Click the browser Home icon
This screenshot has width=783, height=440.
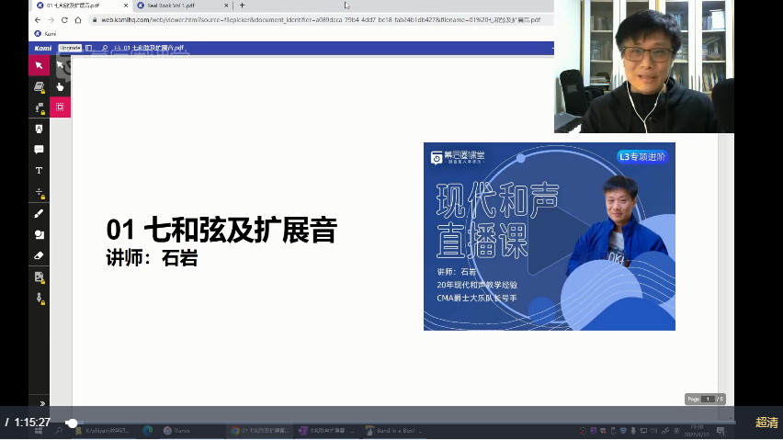coord(78,20)
